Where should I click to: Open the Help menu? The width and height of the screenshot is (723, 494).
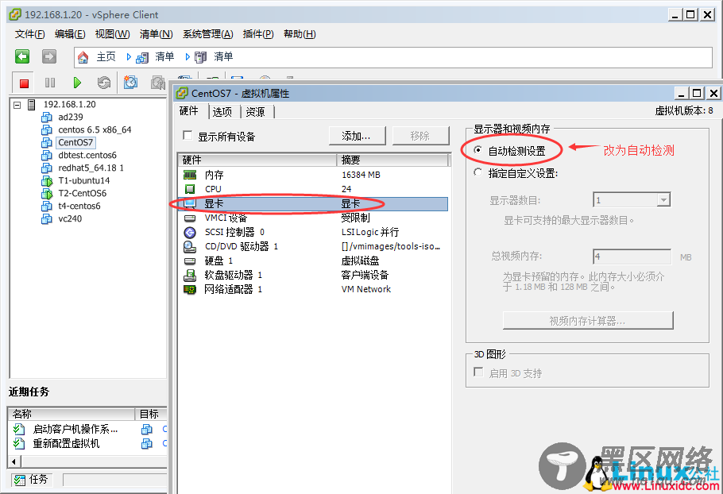(x=300, y=34)
